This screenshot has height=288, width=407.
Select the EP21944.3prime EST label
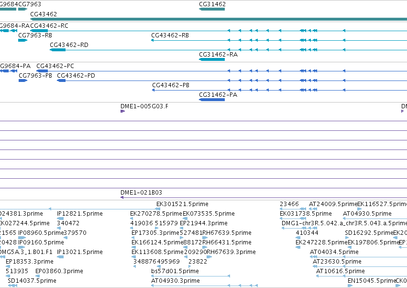coord(204,223)
